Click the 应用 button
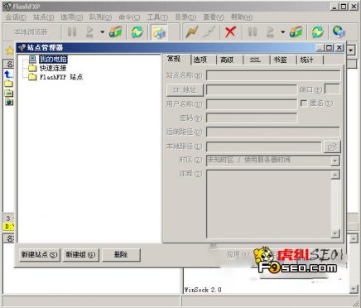Viewport: 361px width, 308px height. [x=237, y=254]
